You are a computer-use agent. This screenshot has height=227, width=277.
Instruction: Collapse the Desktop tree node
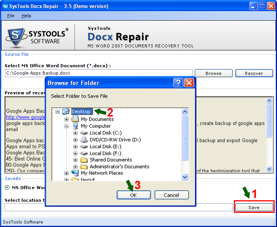click(57, 112)
